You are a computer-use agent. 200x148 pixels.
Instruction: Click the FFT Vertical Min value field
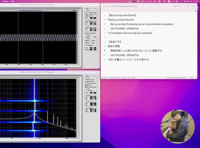[93, 105]
